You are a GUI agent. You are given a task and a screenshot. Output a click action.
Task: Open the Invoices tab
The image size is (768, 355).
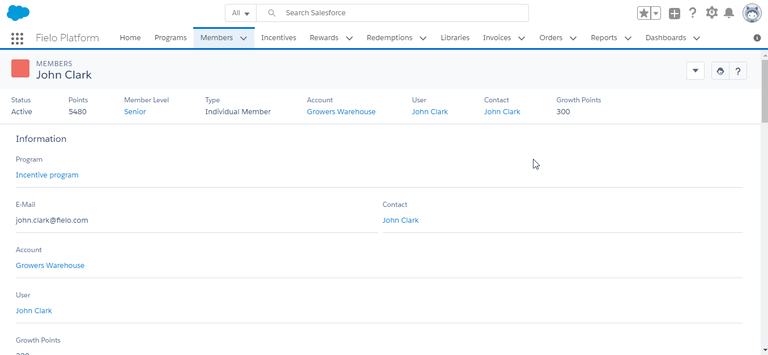[x=497, y=38]
